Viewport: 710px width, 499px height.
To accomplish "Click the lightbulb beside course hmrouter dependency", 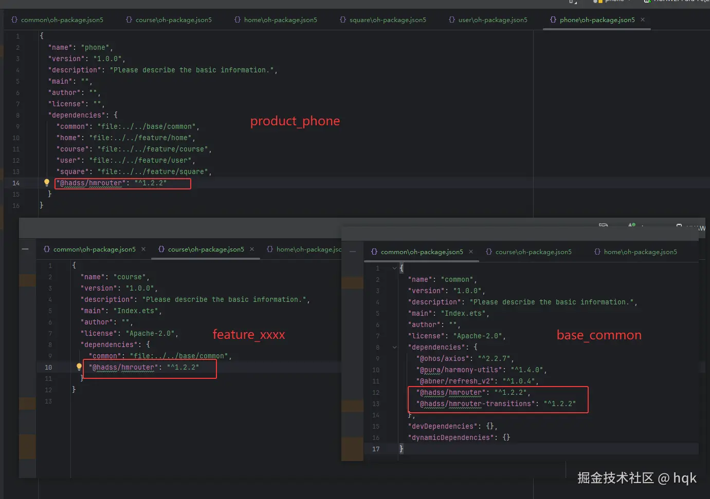I will point(79,367).
